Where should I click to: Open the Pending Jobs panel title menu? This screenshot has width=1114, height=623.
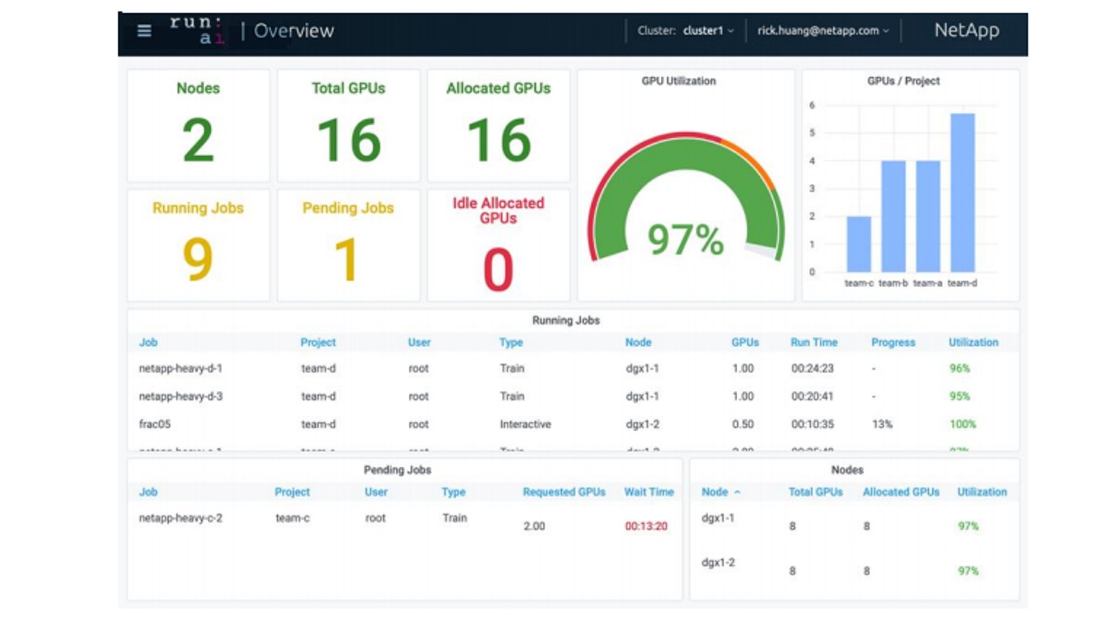[398, 470]
